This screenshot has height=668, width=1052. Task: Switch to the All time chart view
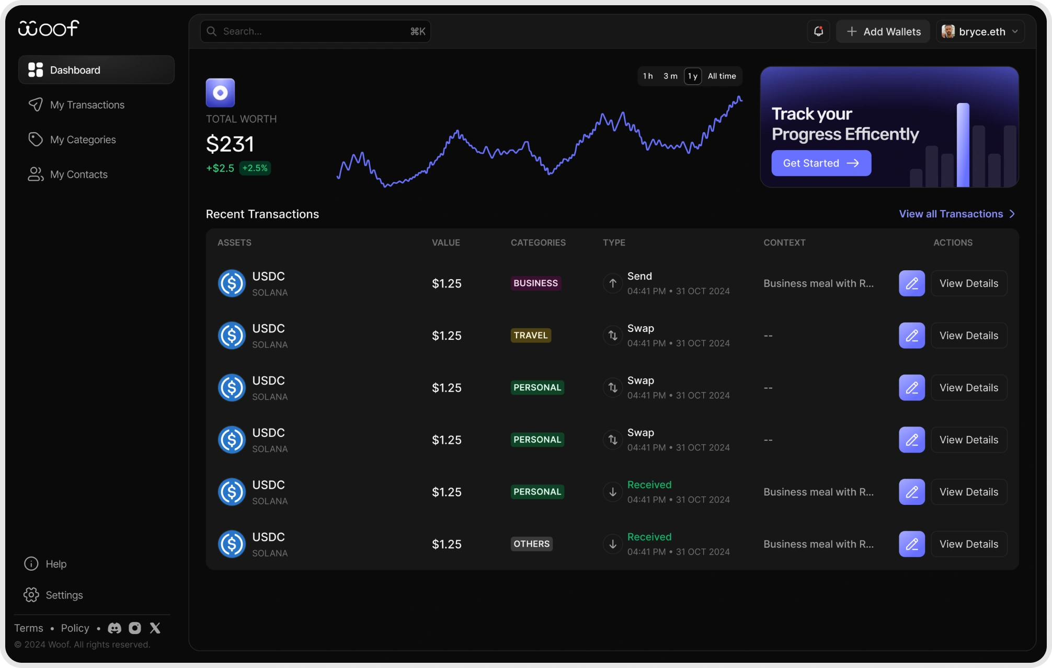point(722,76)
